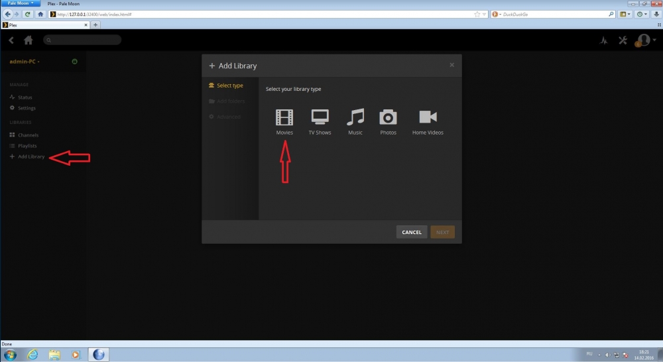Click the Windows Start button
This screenshot has height=362, width=663.
tap(11, 354)
